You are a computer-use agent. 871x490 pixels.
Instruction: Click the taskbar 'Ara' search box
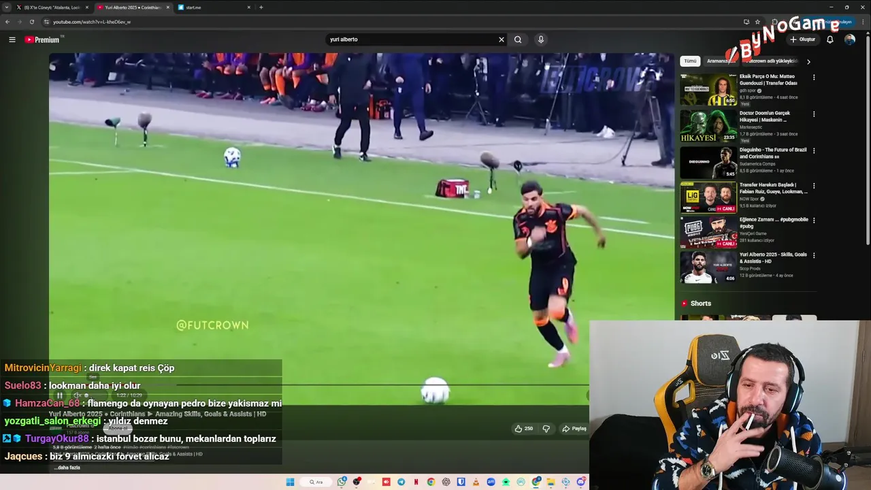(x=317, y=482)
